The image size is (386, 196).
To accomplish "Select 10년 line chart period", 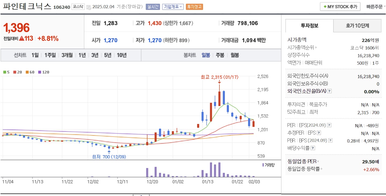I will pyautogui.click(x=122, y=55).
